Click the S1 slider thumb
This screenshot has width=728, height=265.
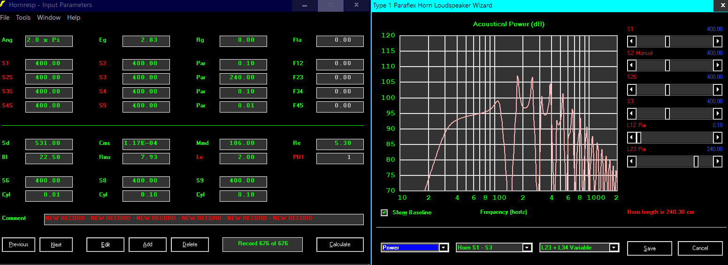667,41
